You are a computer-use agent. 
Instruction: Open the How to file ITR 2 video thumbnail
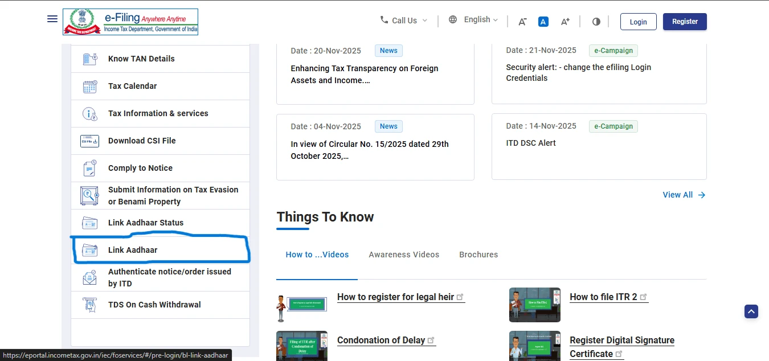click(534, 305)
